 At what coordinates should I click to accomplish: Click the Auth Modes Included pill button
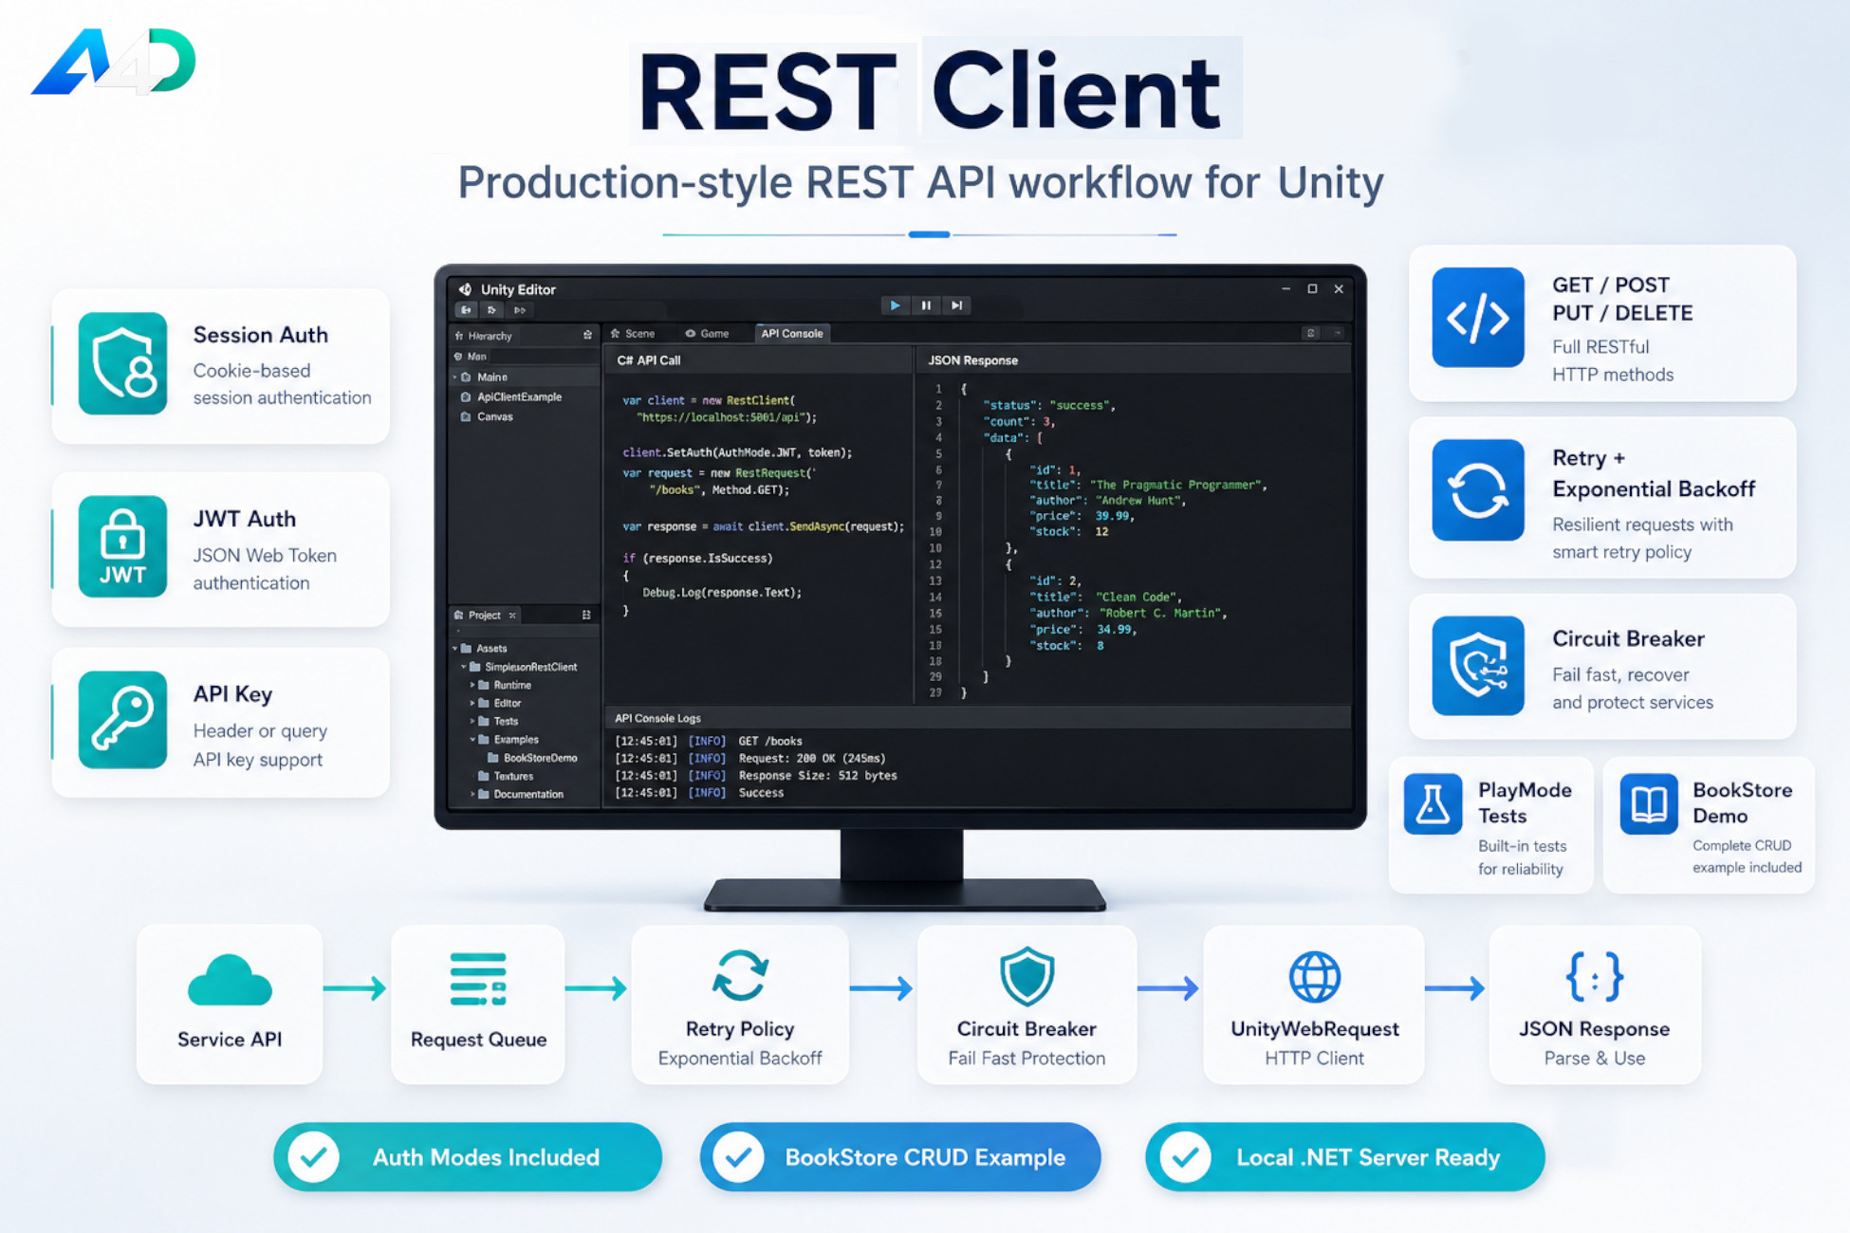click(468, 1157)
